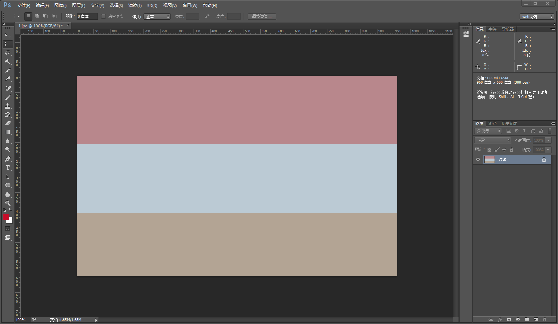Toggle lock transparent pixels in Layers panel
Image resolution: width=558 pixels, height=324 pixels.
pyautogui.click(x=489, y=150)
